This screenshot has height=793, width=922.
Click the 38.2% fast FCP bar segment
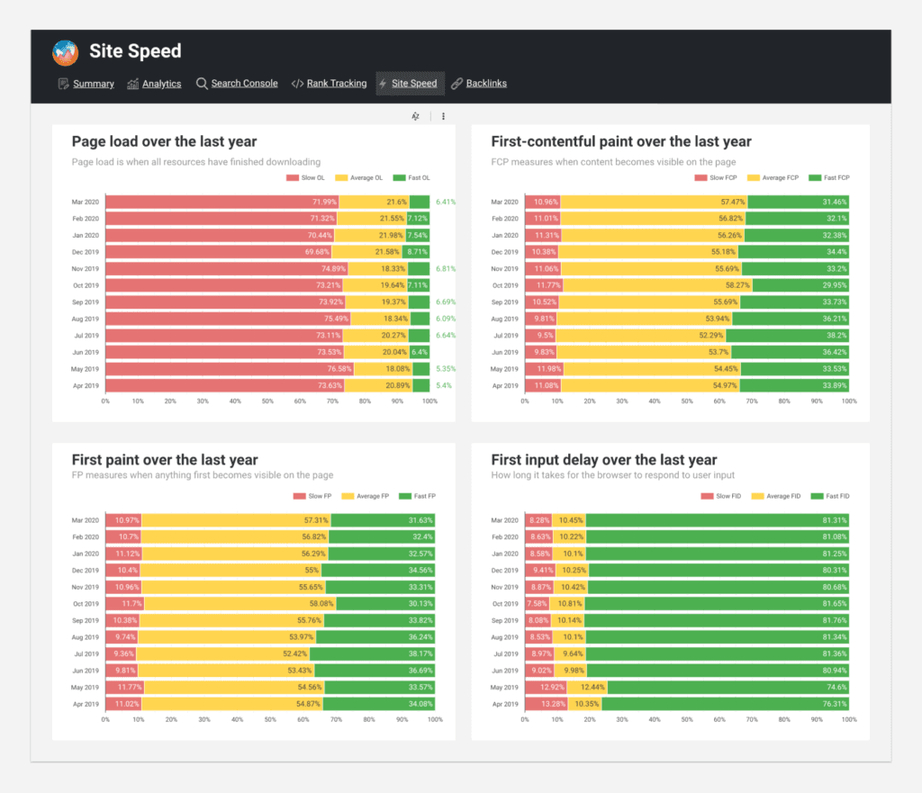(787, 336)
